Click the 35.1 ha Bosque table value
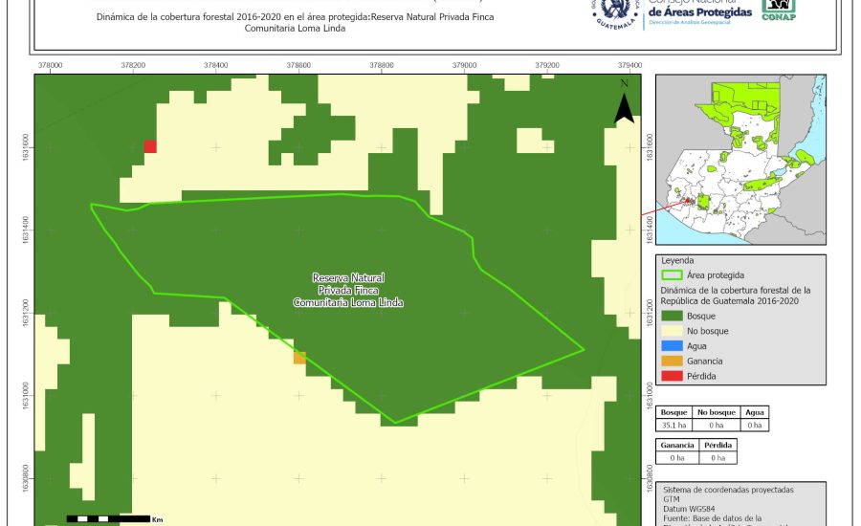 coord(674,425)
